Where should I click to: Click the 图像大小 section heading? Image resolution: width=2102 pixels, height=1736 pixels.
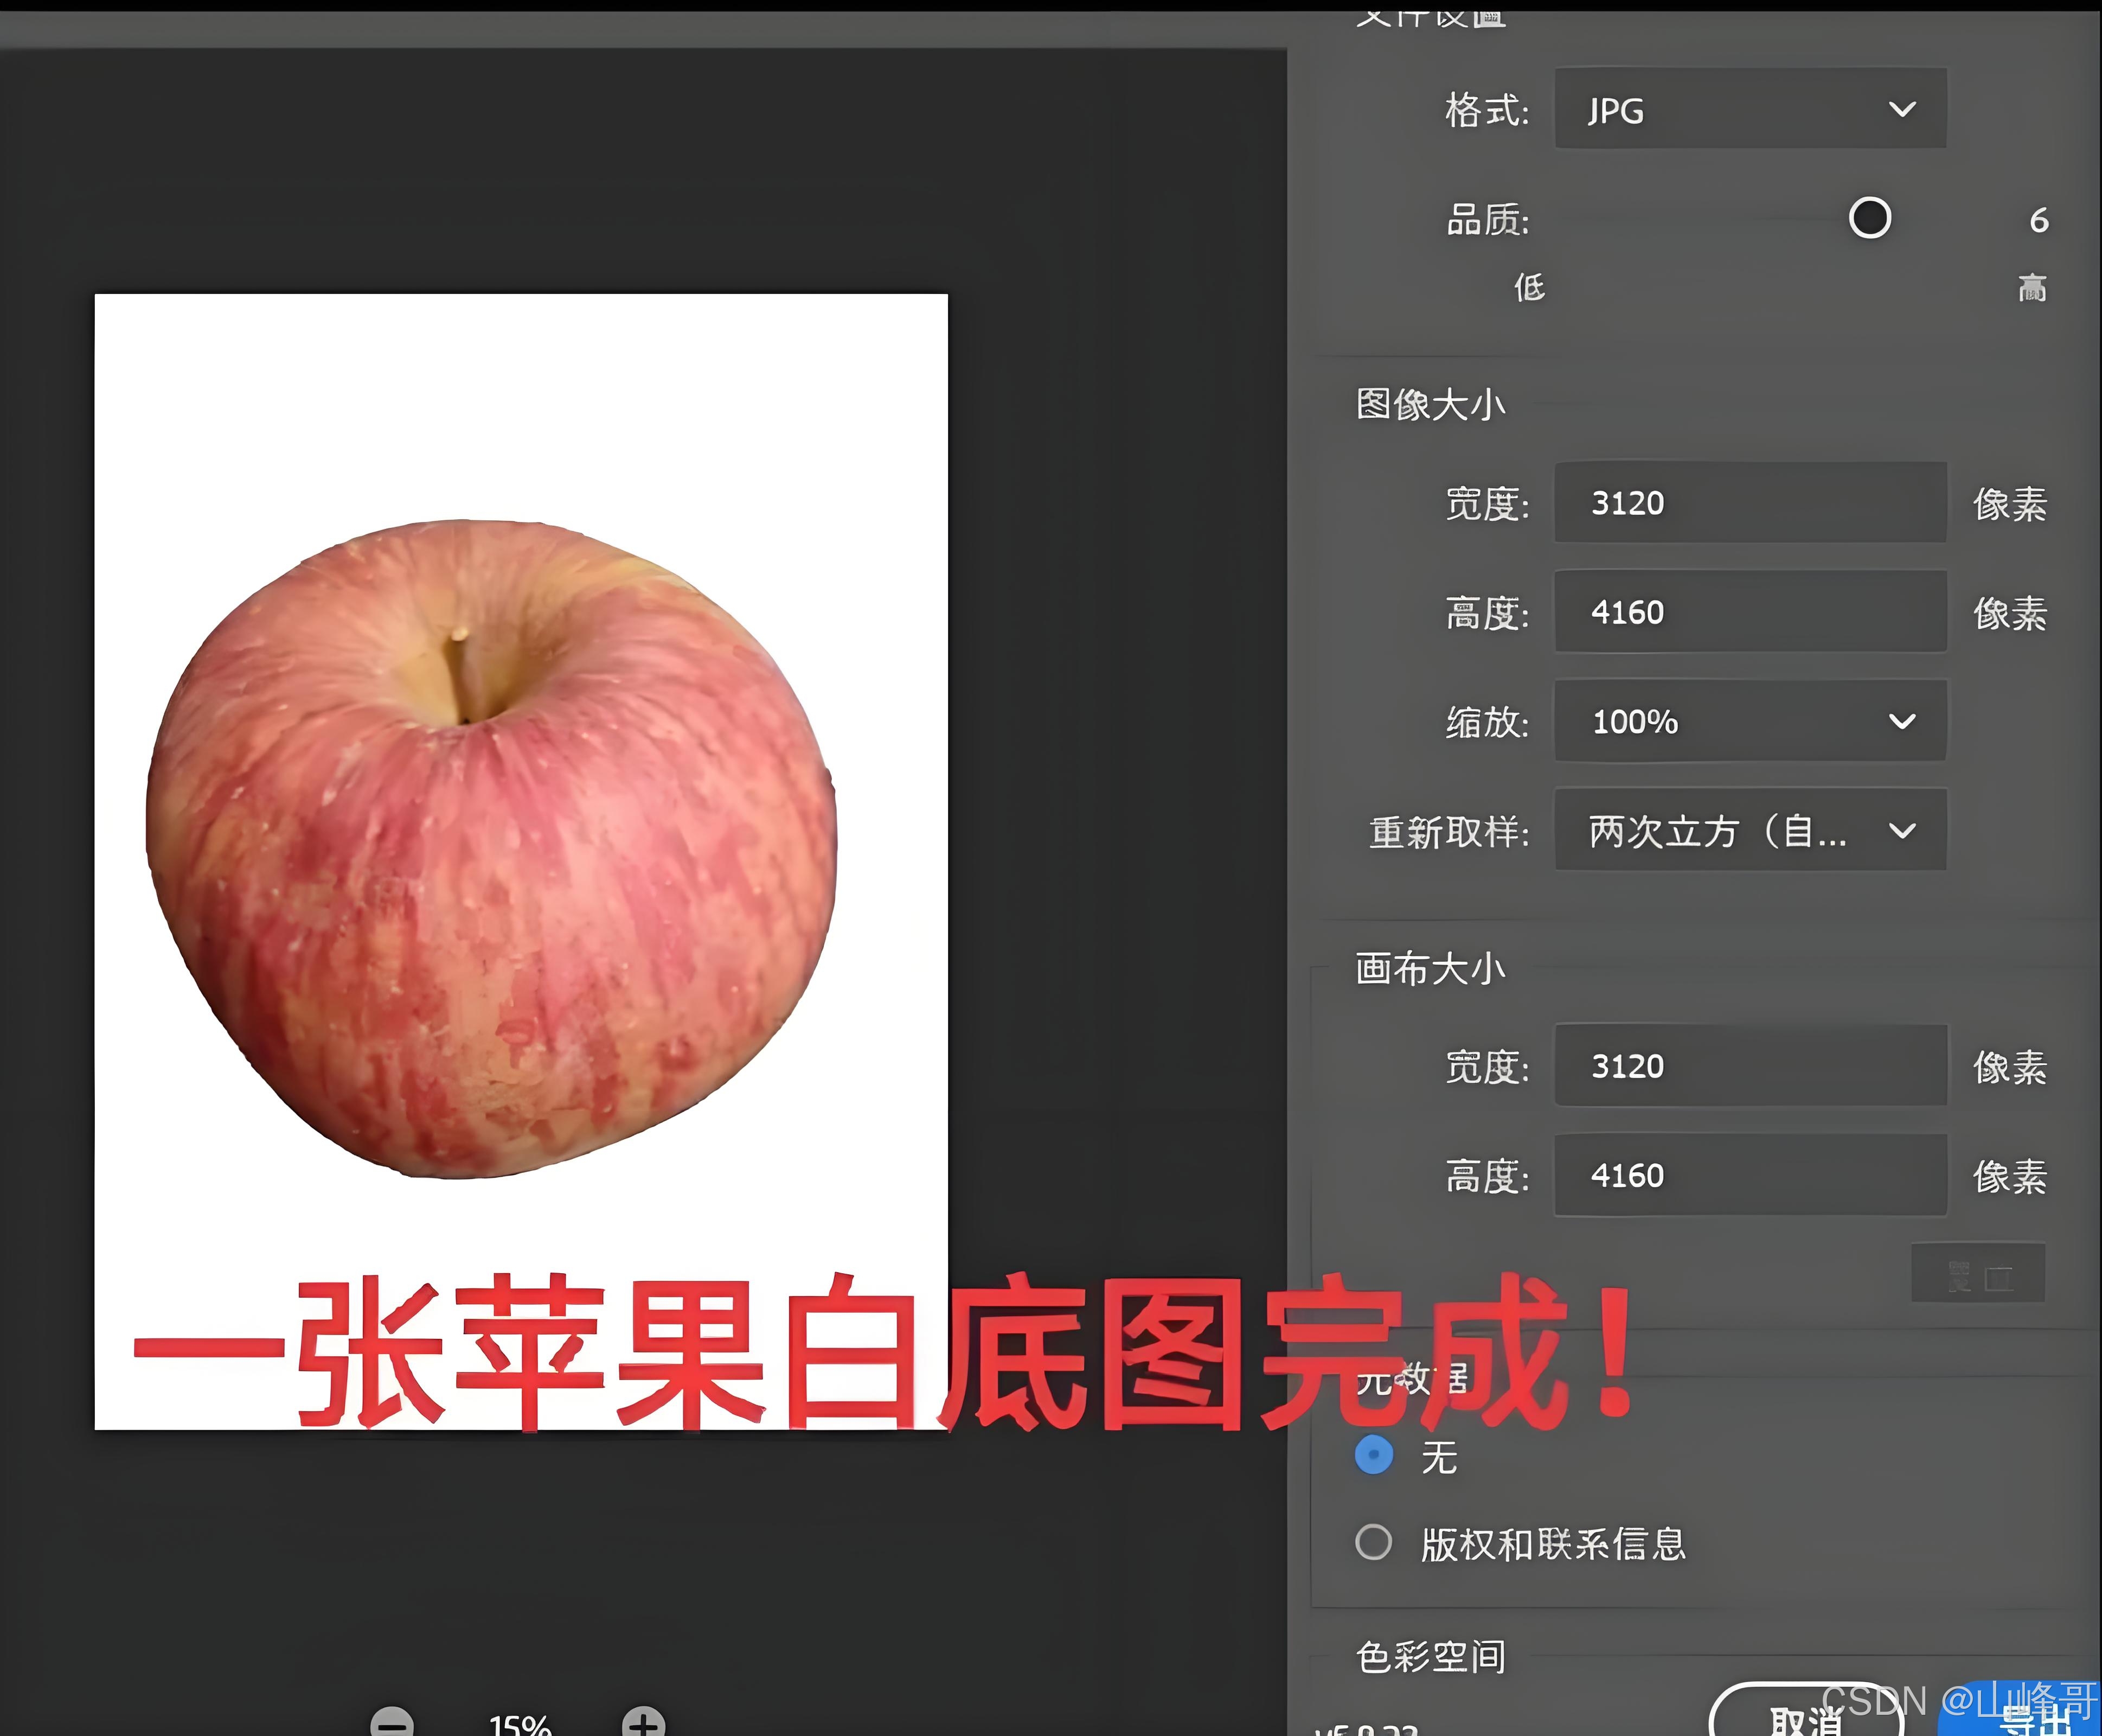pos(1430,405)
